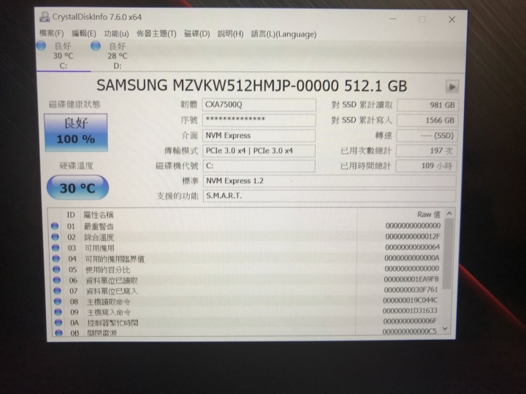Open the 語言(L)(Language) menu
The image size is (526, 394).
(x=283, y=34)
